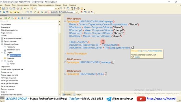Open the Администрирование menu
Image resolution: width=181 pixels, height=102 pixels.
click(46, 5)
